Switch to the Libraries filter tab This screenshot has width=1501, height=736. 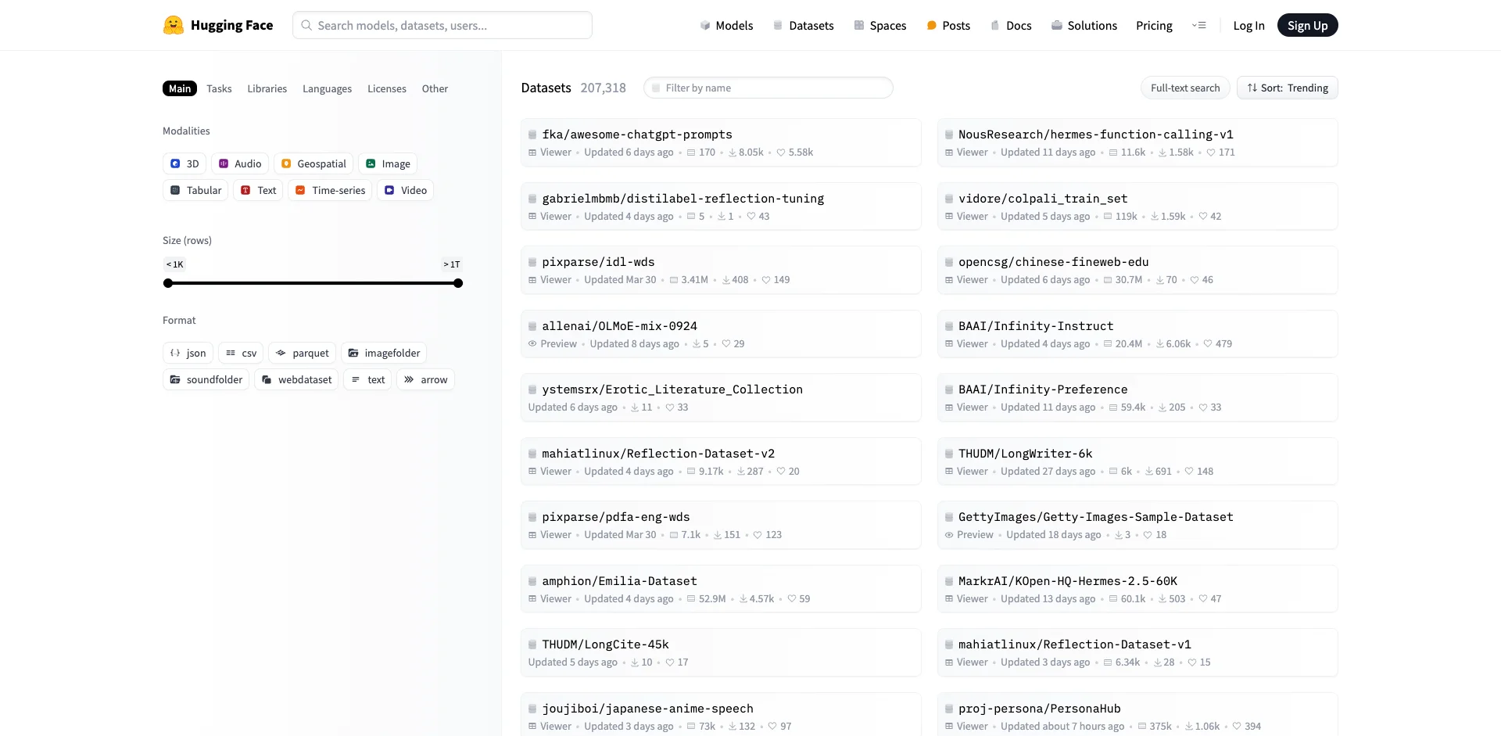(x=267, y=88)
